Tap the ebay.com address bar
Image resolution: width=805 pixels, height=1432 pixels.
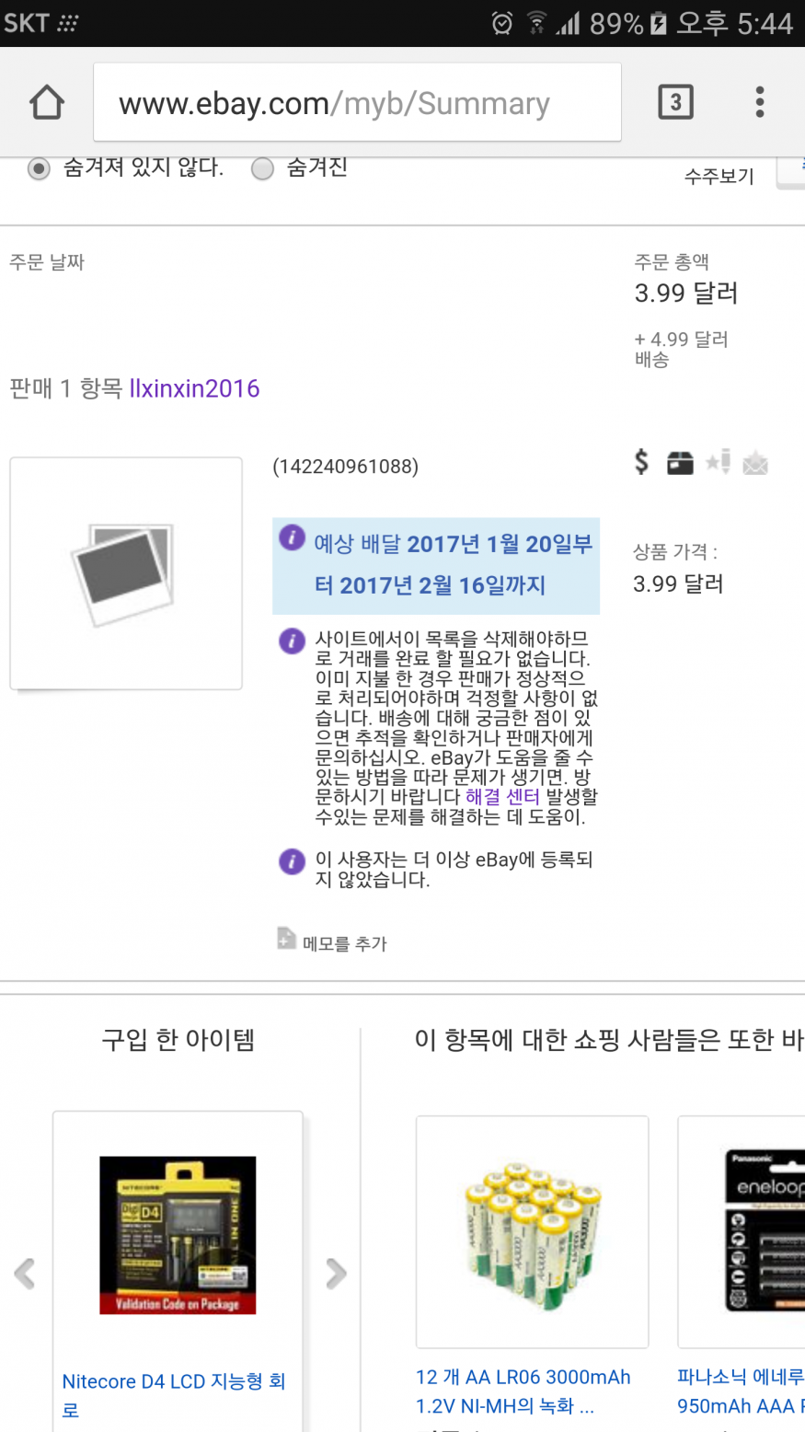click(x=357, y=102)
